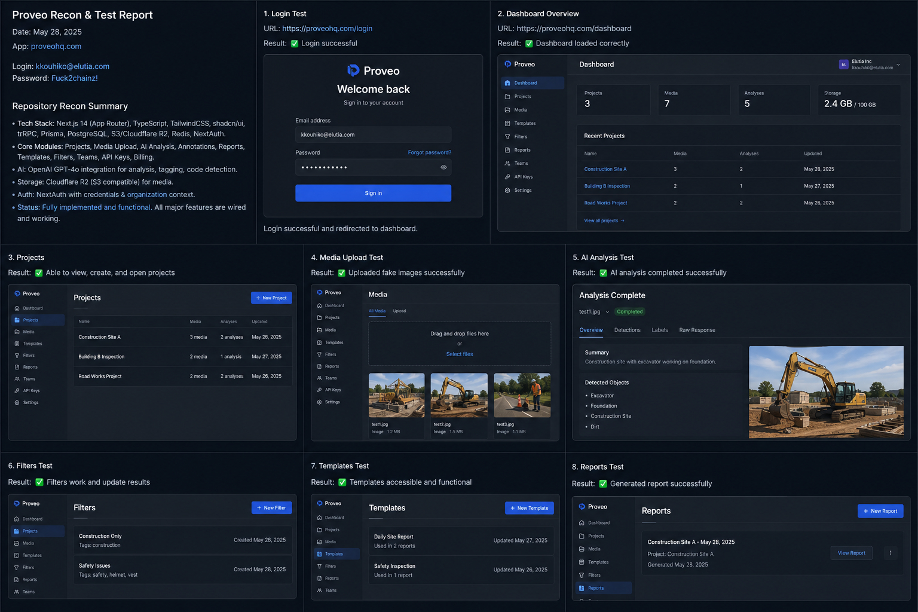Click the New Report button
Screen dimensions: 918x612
point(880,511)
